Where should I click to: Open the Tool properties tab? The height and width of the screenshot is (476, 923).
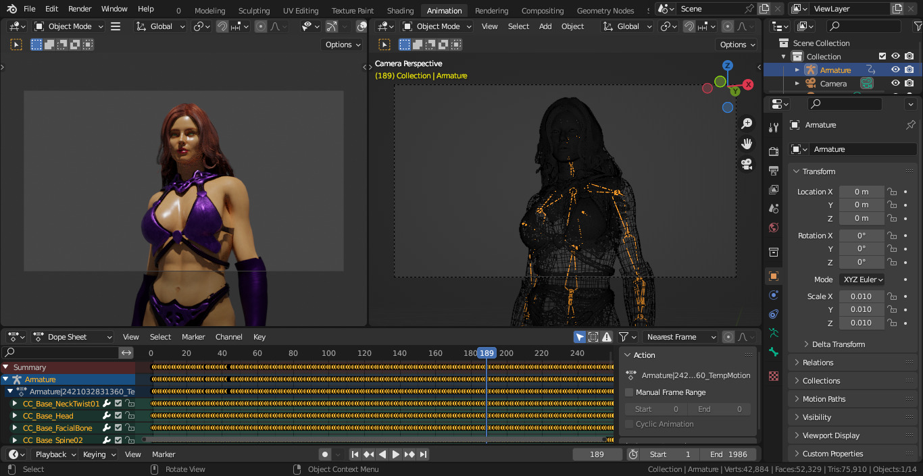(774, 128)
